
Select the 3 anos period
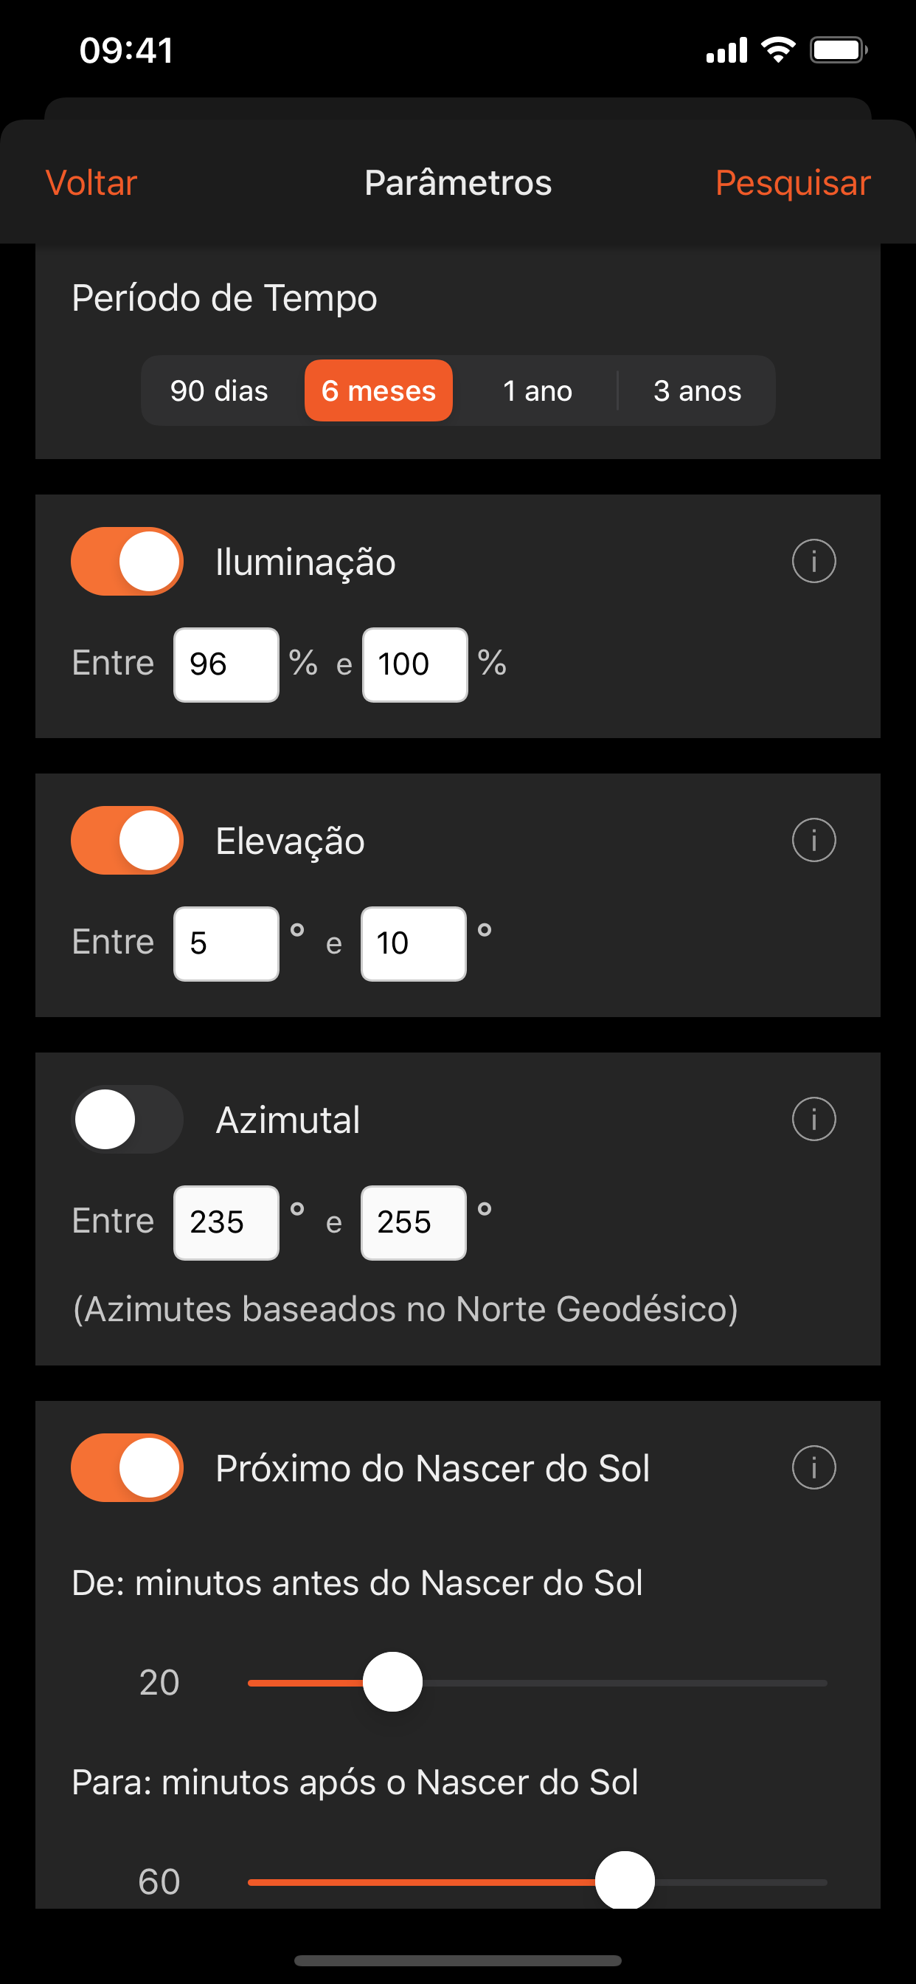(698, 390)
